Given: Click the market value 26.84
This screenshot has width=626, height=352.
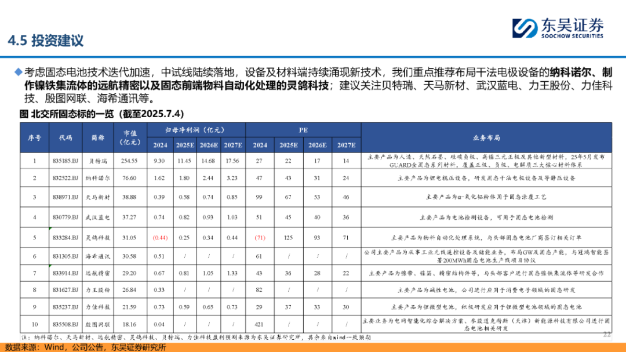Looking at the screenshot, I should coord(129,290).
